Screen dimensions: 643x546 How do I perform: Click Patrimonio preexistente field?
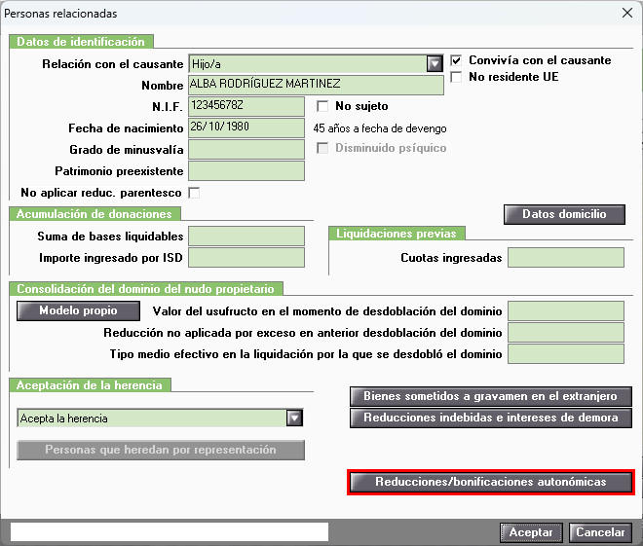click(x=246, y=170)
